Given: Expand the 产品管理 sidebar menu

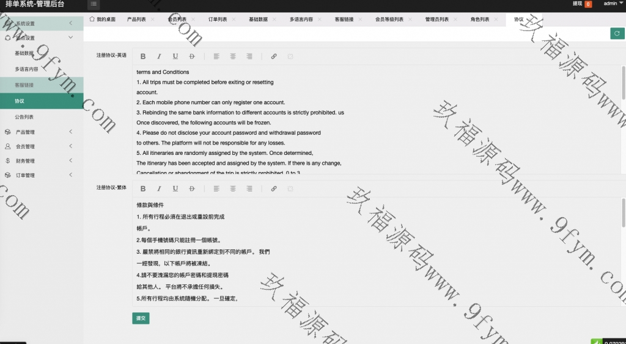Looking at the screenshot, I should (x=42, y=132).
